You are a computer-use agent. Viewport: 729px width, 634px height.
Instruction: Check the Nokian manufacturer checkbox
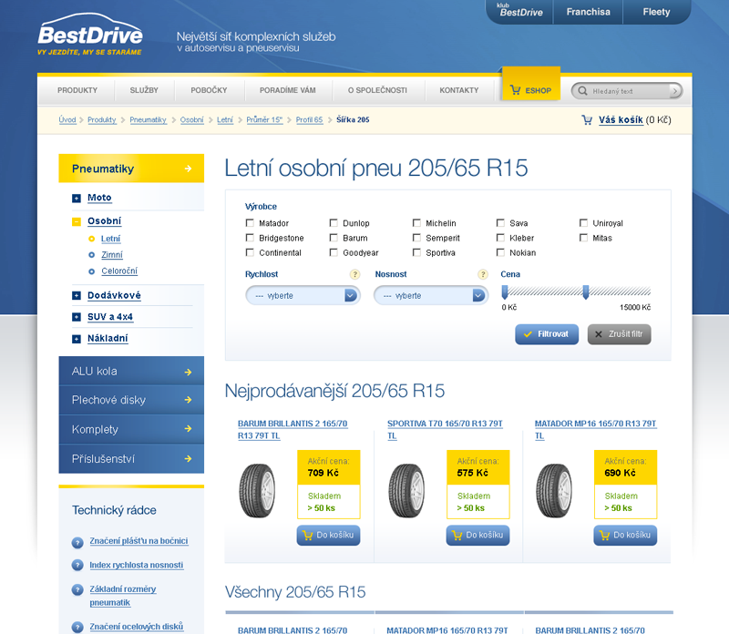[x=500, y=252]
